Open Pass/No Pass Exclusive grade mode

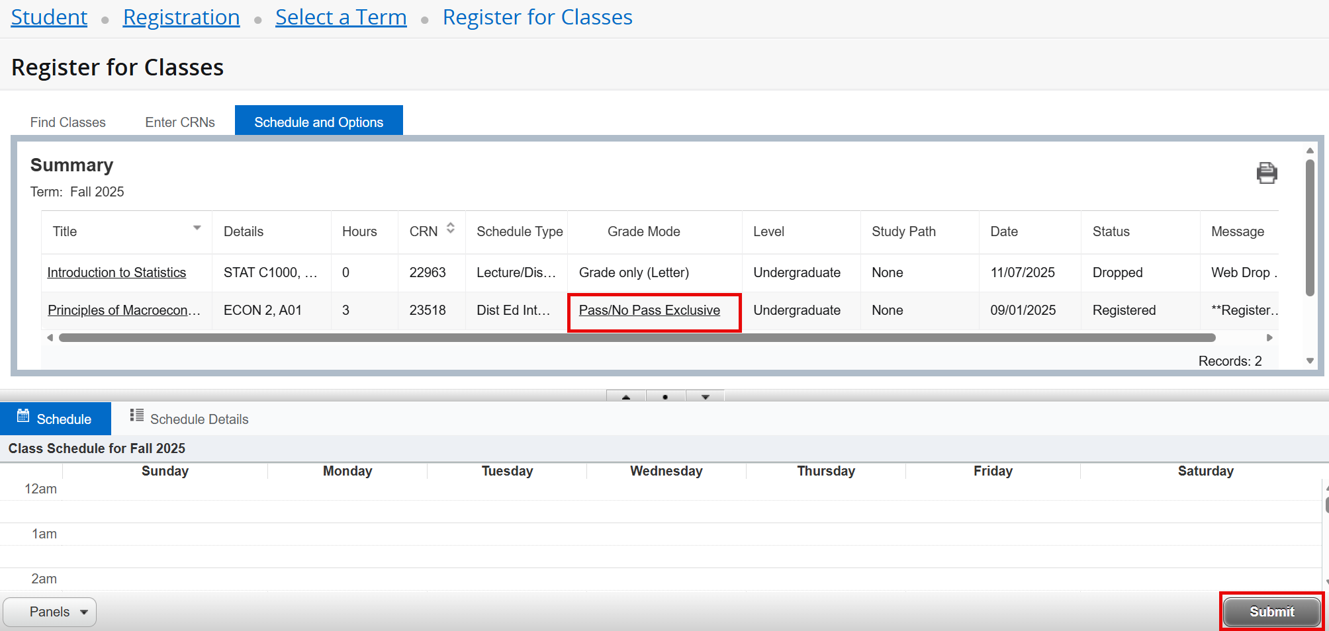[x=649, y=310]
